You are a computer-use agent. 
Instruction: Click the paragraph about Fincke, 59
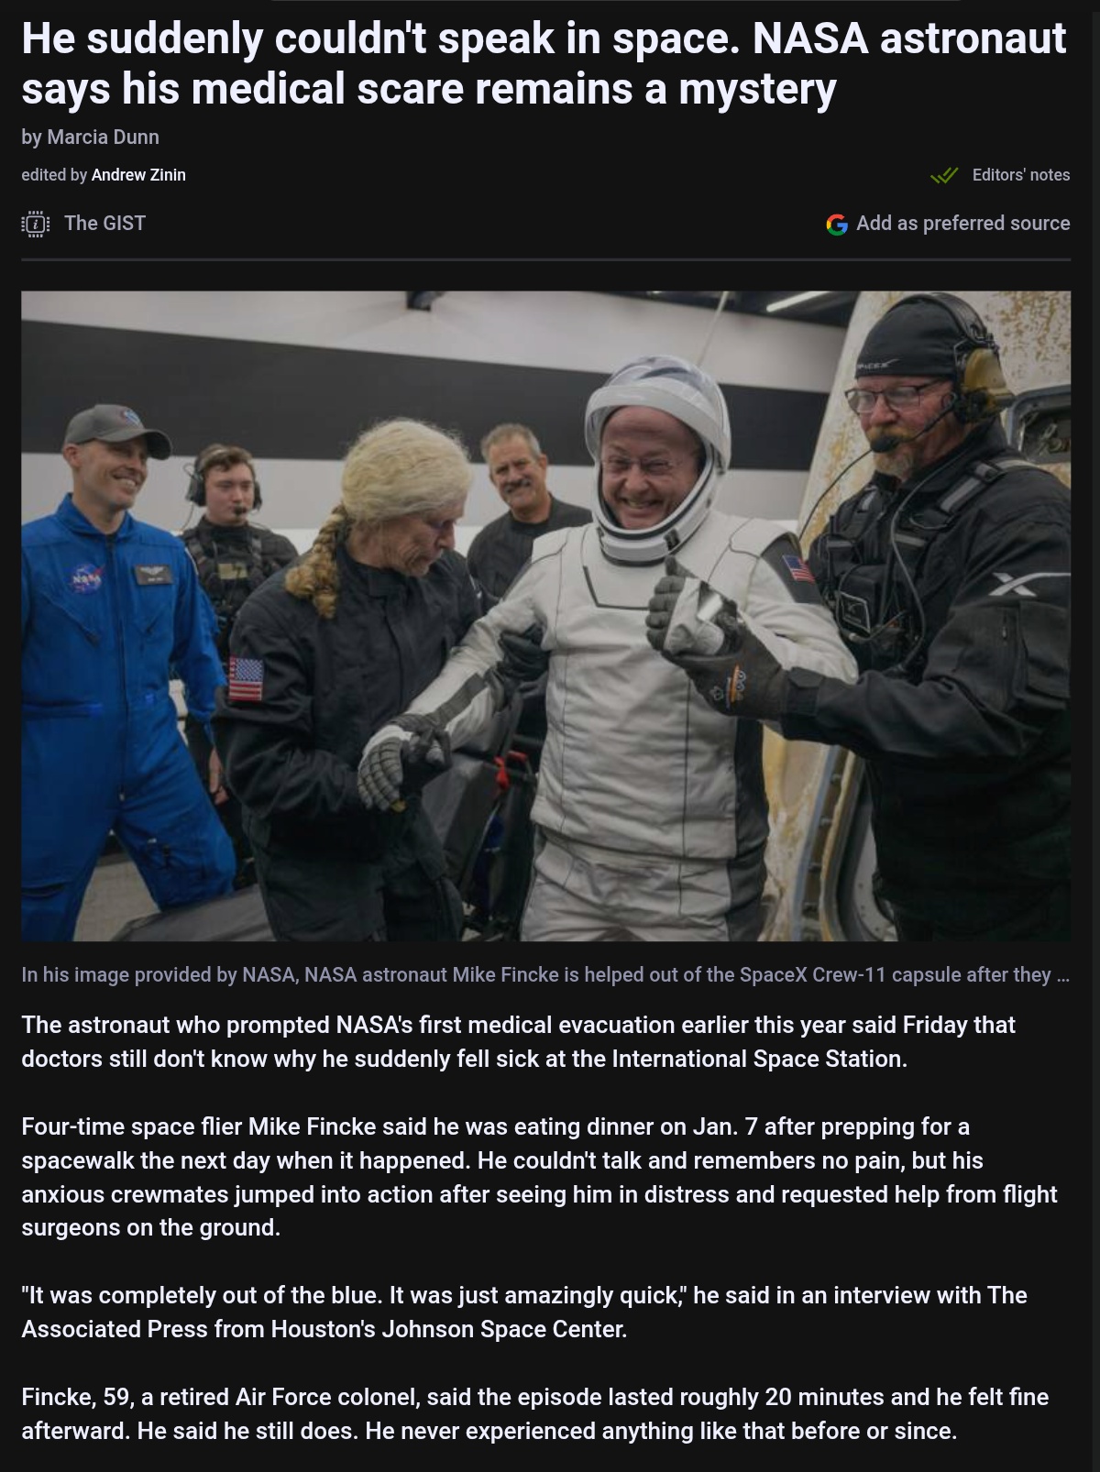pos(534,1413)
